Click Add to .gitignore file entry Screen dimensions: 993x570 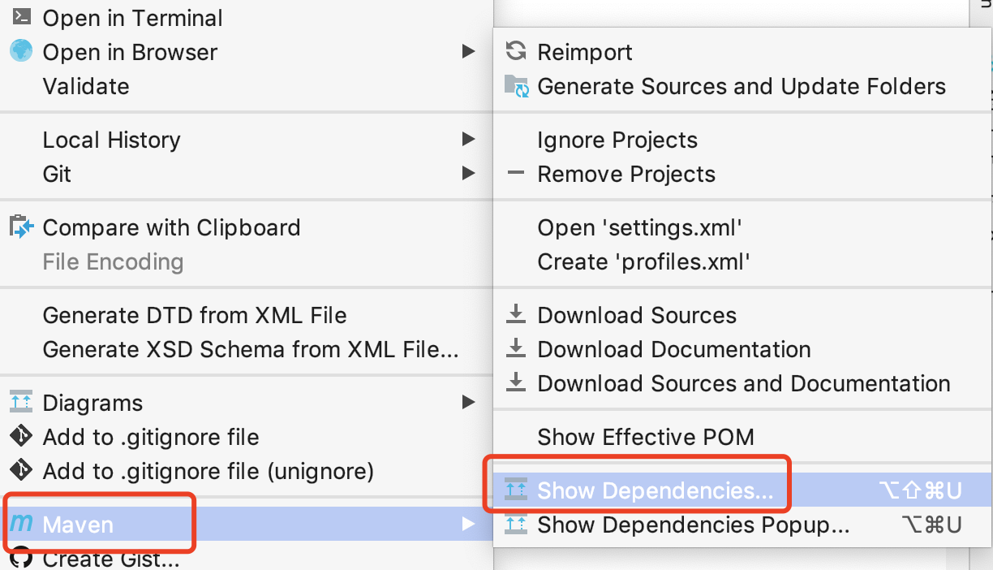pyautogui.click(x=150, y=437)
